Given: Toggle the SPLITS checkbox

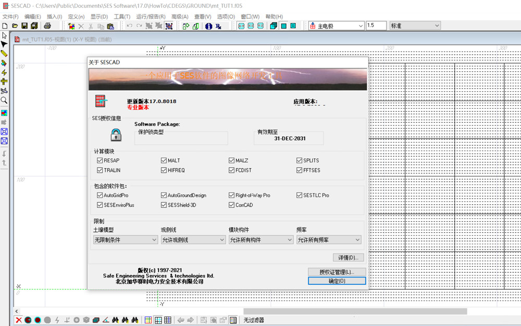Looking at the screenshot, I should point(300,160).
